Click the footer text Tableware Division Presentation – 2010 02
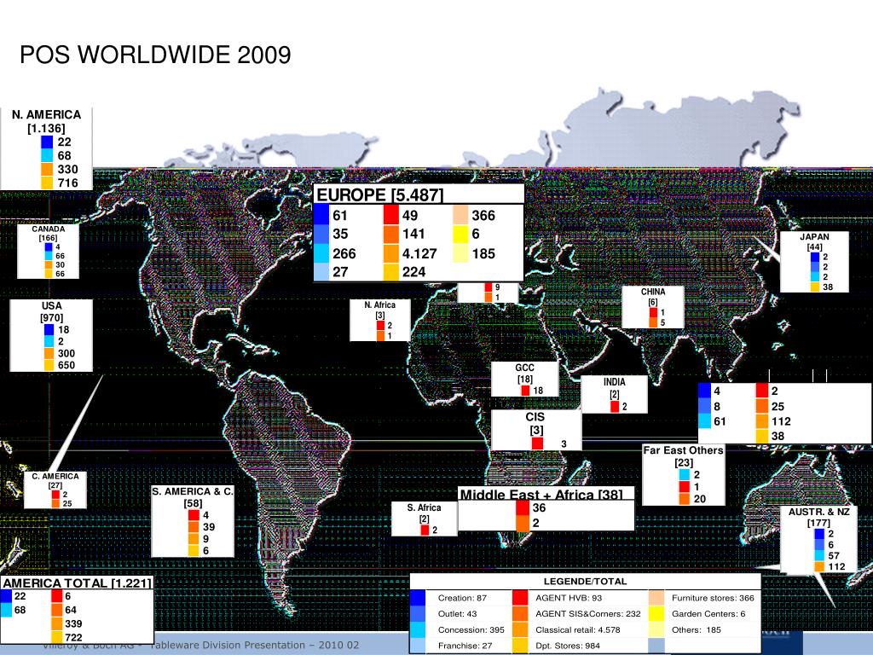873x655 pixels. click(x=255, y=645)
